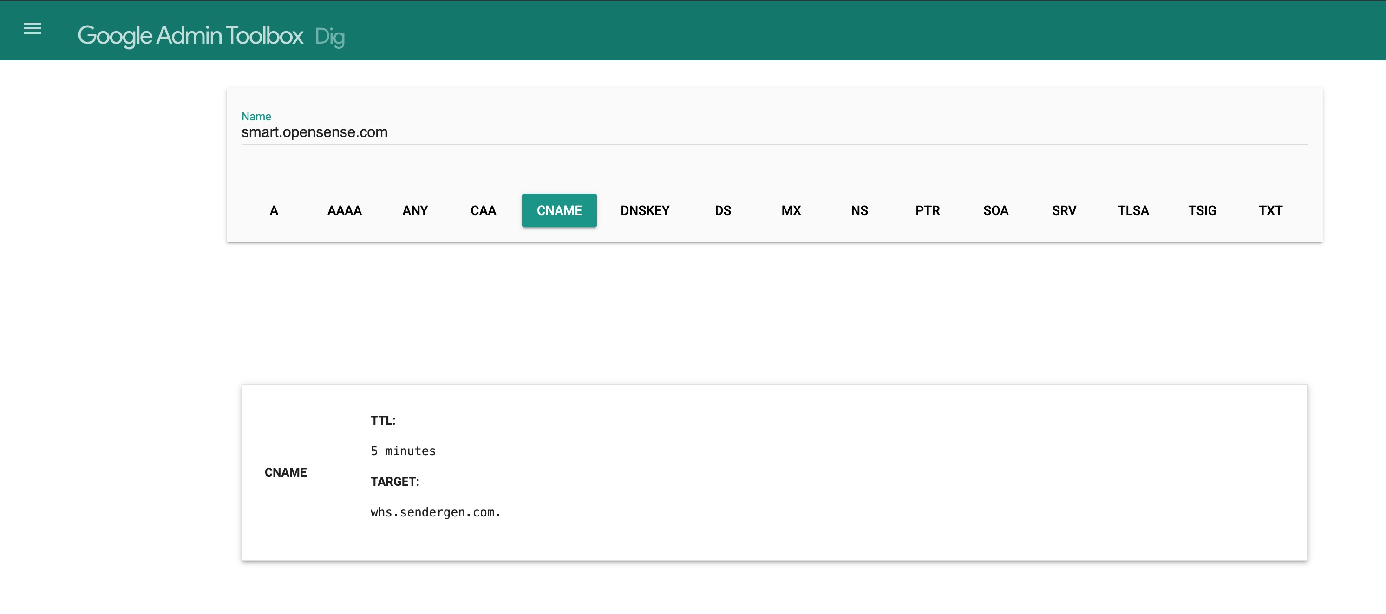Image resolution: width=1386 pixels, height=614 pixels.
Task: Select the A record type
Action: [274, 210]
